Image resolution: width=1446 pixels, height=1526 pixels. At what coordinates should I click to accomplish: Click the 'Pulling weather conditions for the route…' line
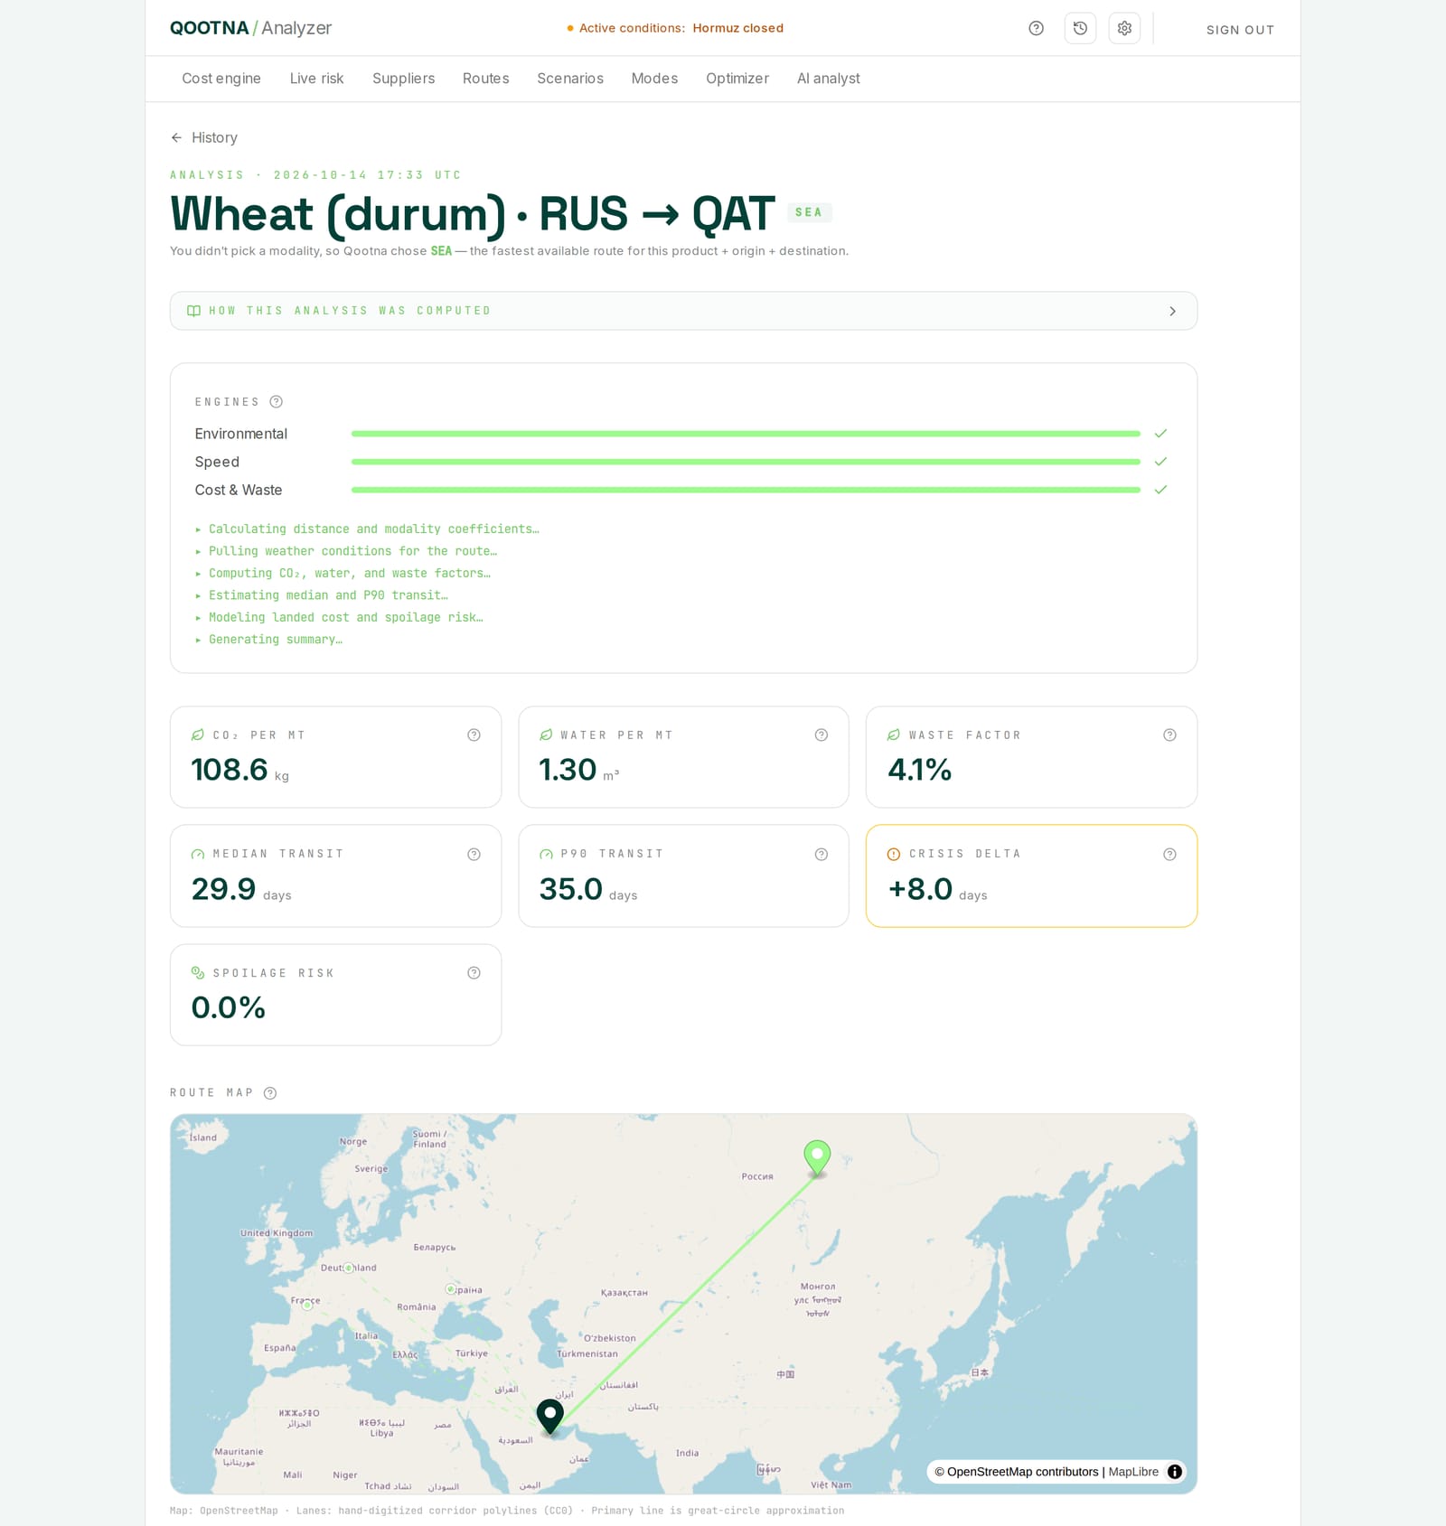click(x=352, y=551)
